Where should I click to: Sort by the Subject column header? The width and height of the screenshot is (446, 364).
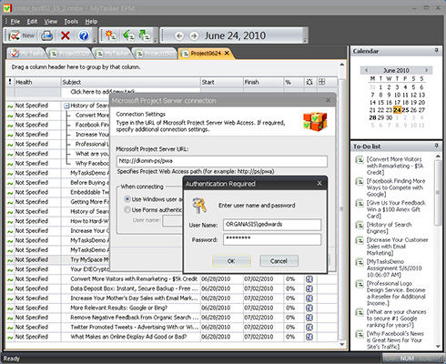point(130,82)
